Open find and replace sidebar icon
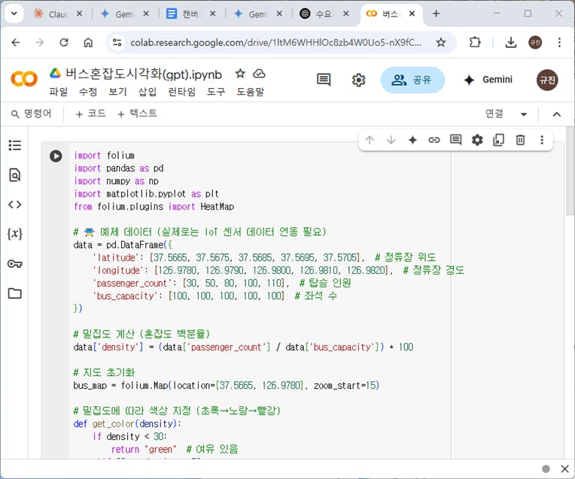This screenshot has height=479, width=575. point(15,175)
